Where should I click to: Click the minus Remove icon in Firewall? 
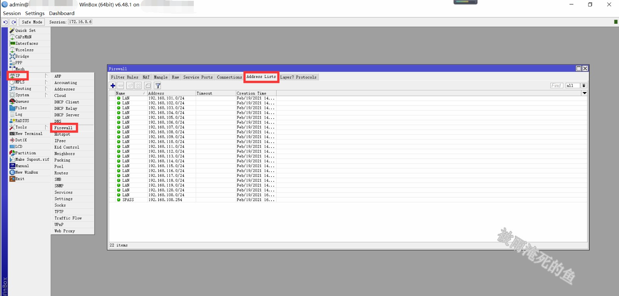pos(121,86)
